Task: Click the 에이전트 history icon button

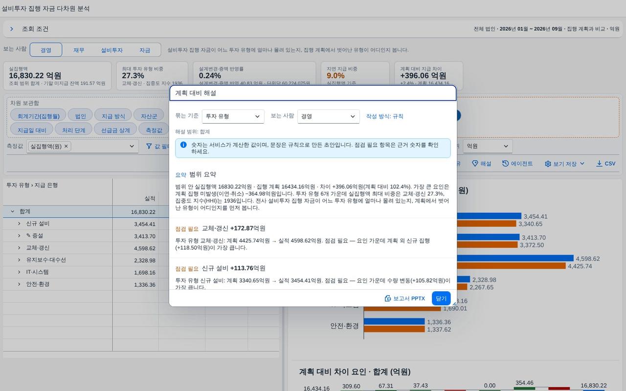Action: coord(517,163)
